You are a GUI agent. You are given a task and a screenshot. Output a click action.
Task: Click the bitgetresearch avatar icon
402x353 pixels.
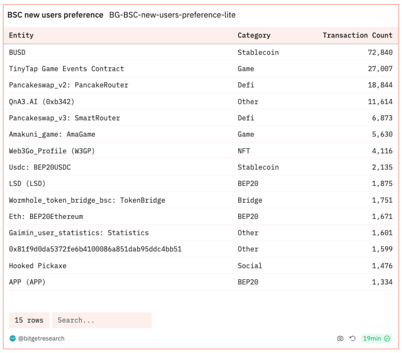(x=12, y=339)
